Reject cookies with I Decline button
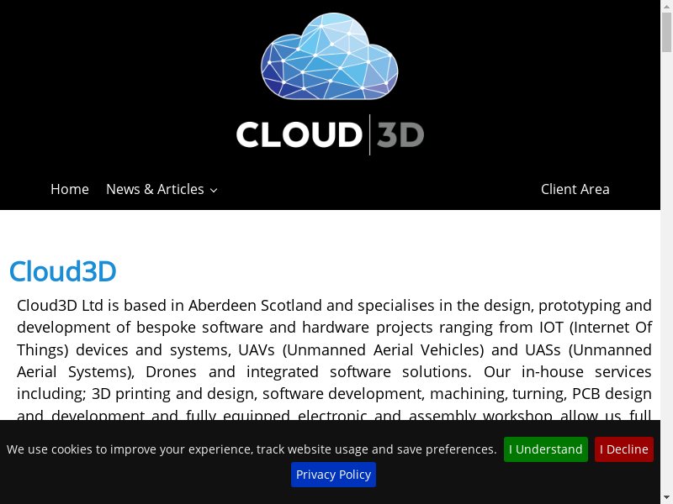673x504 pixels. point(623,449)
